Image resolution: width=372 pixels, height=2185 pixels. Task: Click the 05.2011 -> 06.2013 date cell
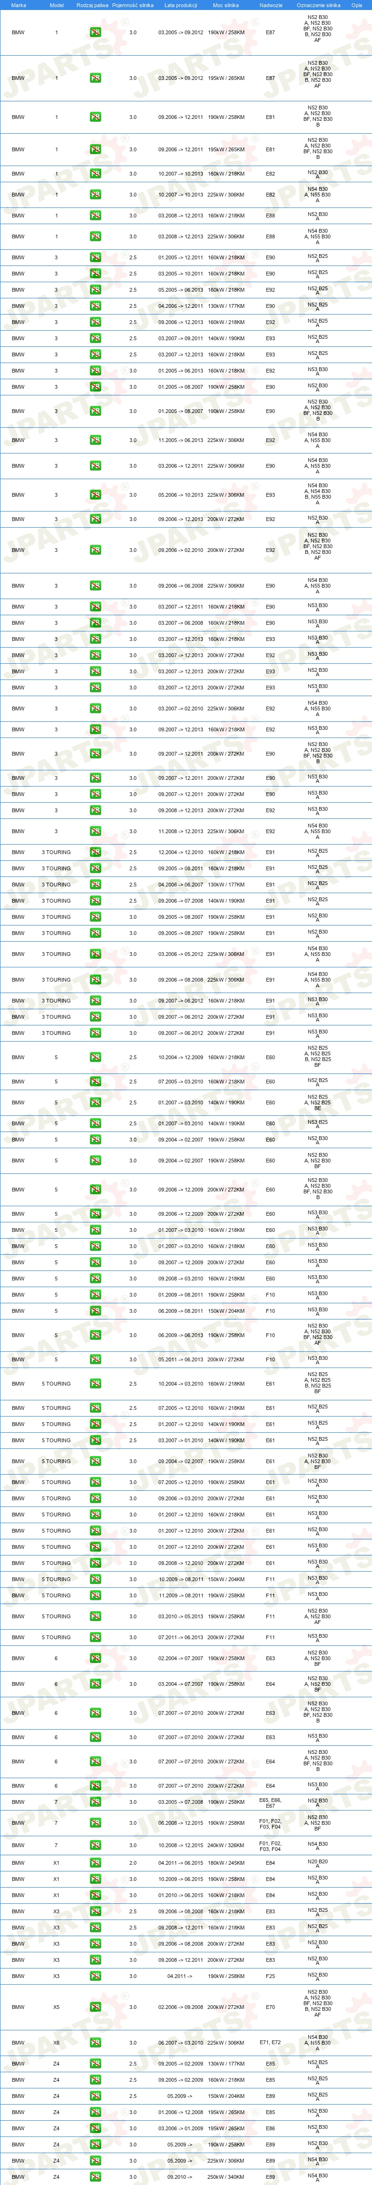click(180, 1360)
